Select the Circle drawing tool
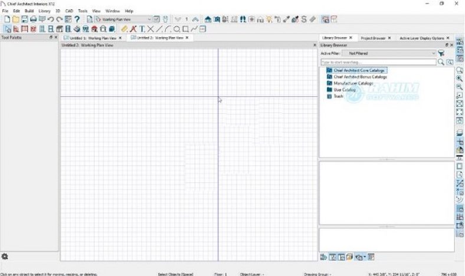Viewport: 465px width, 276px height. coord(177,29)
